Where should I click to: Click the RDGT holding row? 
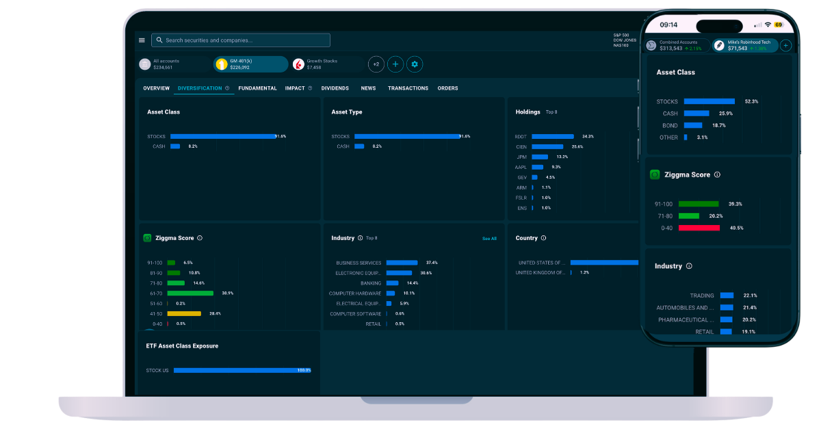click(x=555, y=136)
